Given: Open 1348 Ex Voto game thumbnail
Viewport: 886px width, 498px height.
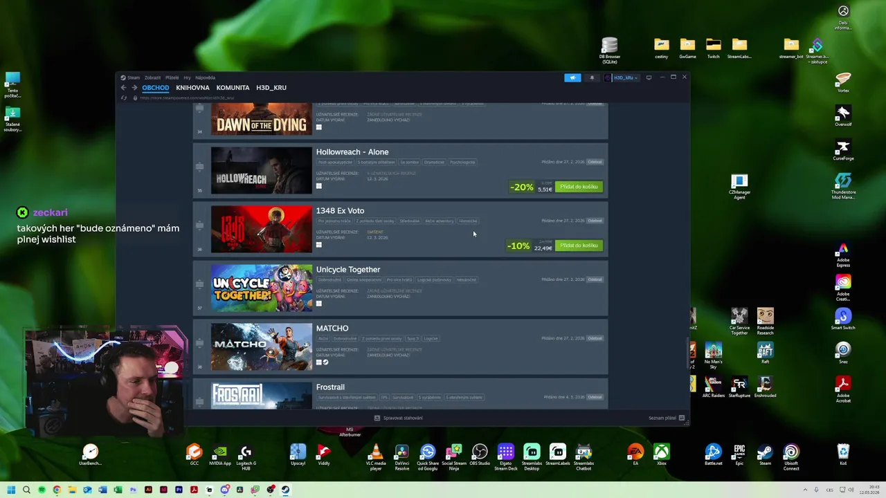Looking at the screenshot, I should tap(262, 229).
